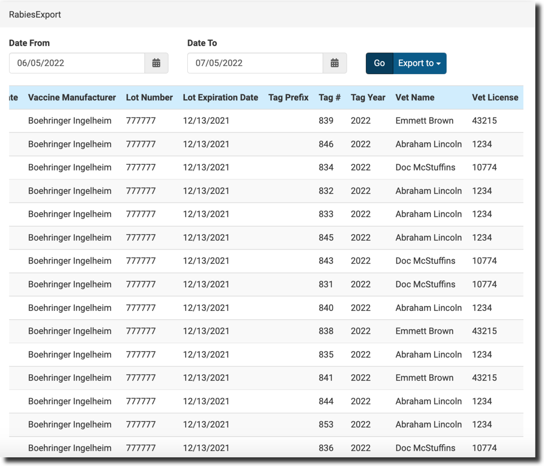Click the RabiesExport page title
The height and width of the screenshot is (466, 544).
(35, 14)
